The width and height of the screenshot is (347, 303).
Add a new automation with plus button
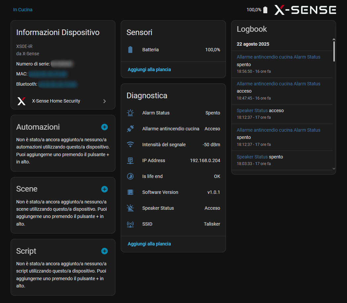coord(105,127)
